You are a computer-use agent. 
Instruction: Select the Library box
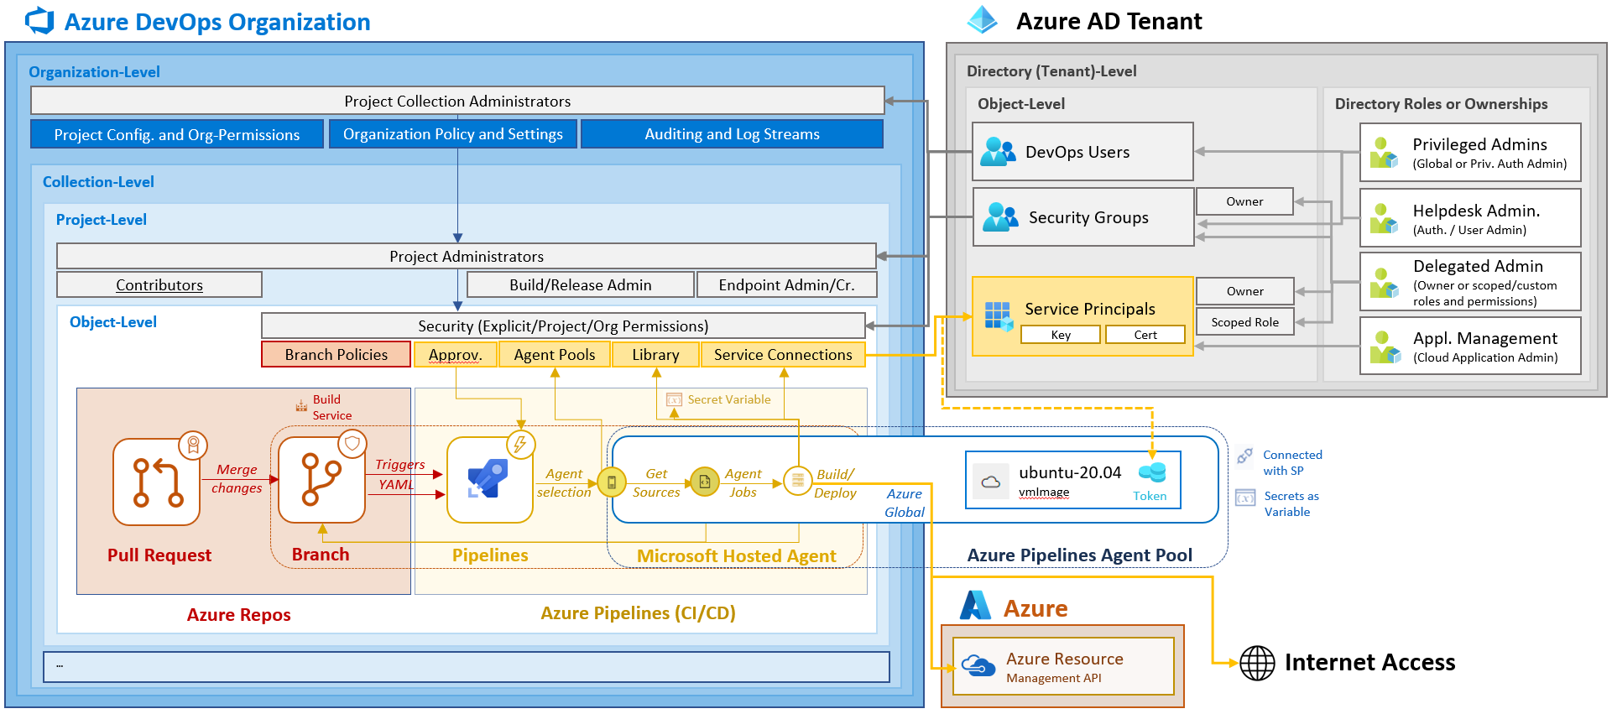pos(656,354)
